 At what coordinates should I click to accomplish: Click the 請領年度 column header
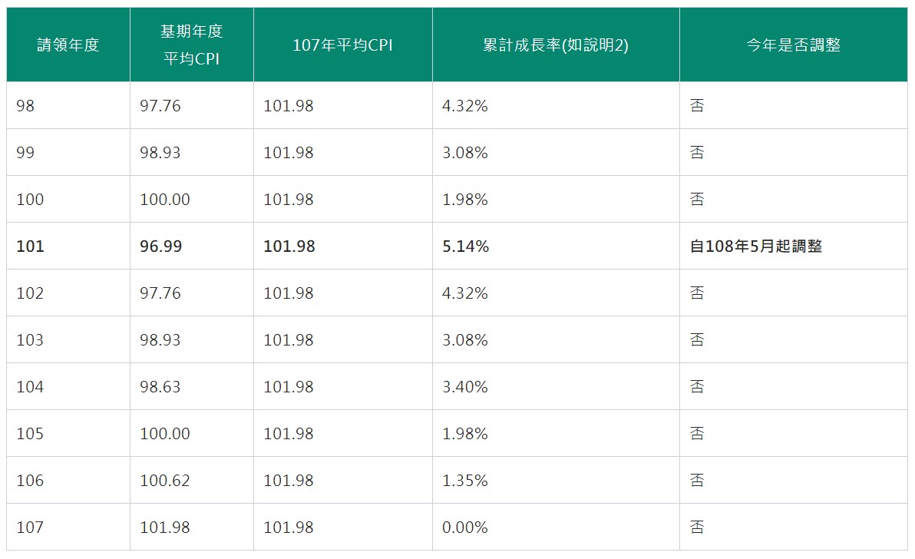coord(68,45)
